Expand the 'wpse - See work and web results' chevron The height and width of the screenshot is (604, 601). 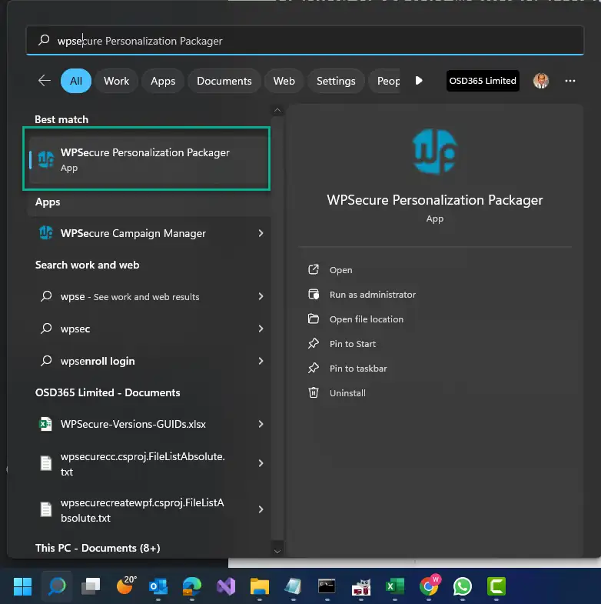[261, 296]
